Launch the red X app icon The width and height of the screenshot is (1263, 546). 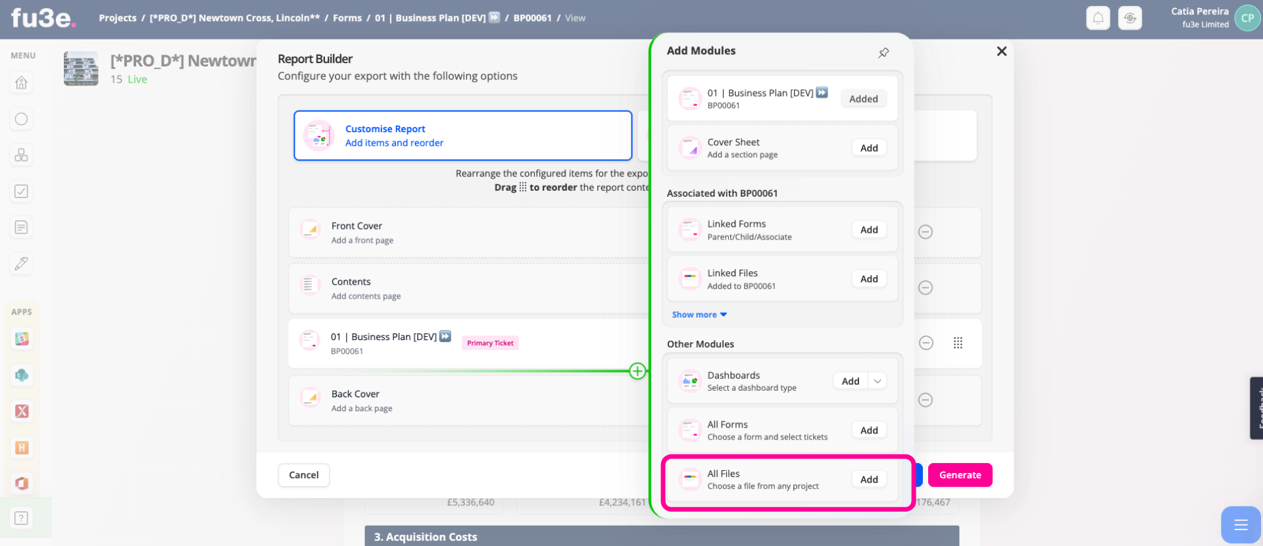[22, 411]
